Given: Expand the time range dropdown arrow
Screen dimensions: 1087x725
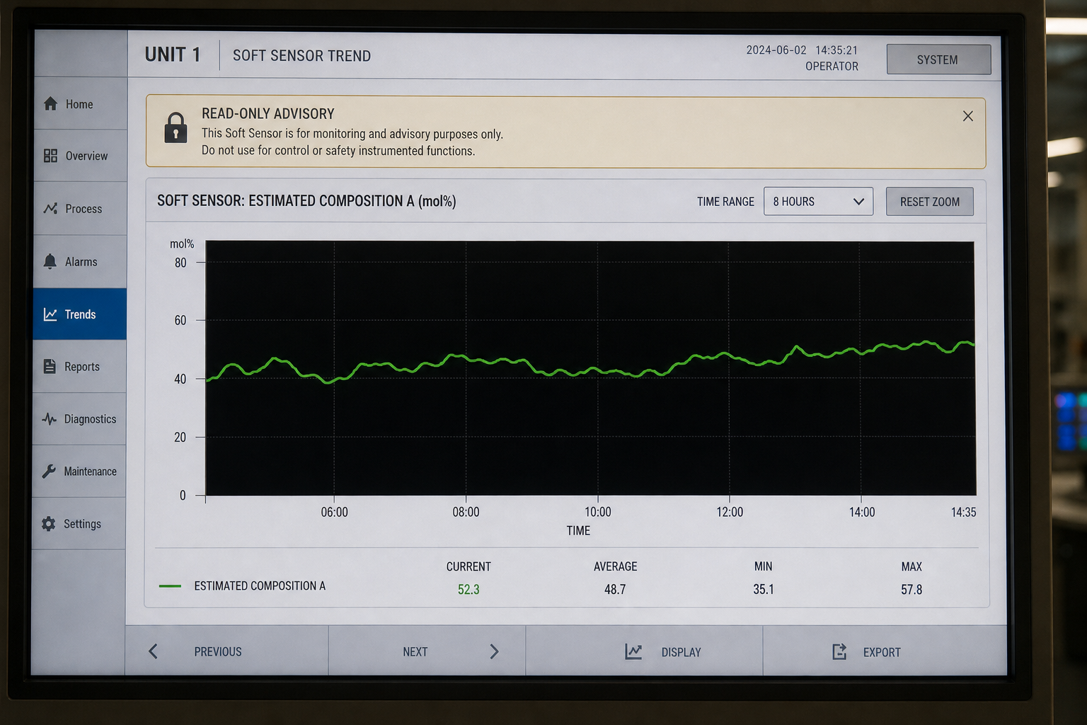Looking at the screenshot, I should point(858,202).
